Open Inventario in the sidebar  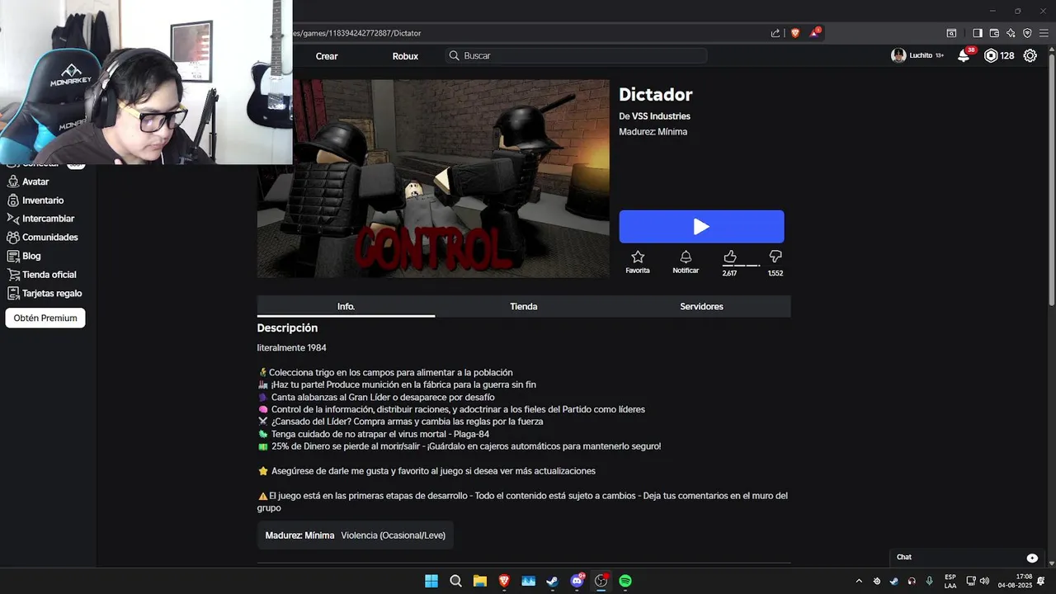coord(35,200)
